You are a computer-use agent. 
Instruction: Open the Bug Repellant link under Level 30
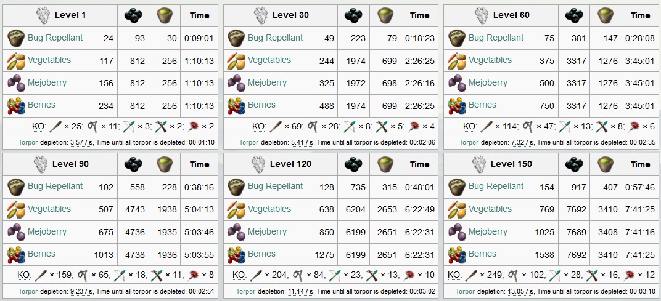click(275, 38)
